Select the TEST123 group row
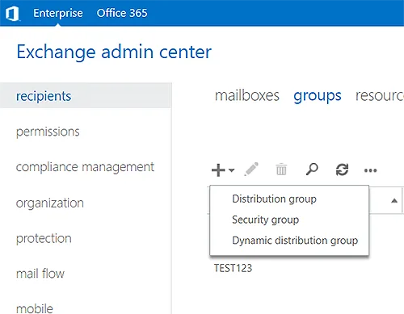Viewport: 404px width, 314px height. (x=233, y=268)
